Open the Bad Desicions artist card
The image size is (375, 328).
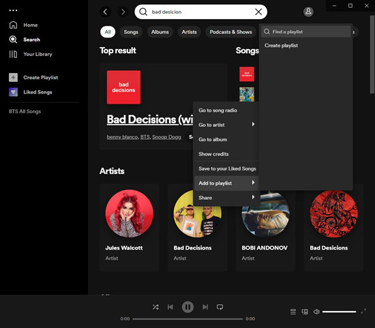pos(333,228)
